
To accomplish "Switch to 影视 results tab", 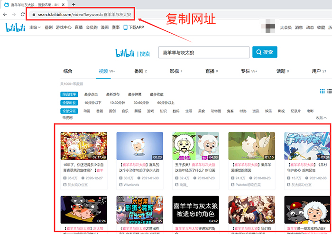I will pos(176,71).
